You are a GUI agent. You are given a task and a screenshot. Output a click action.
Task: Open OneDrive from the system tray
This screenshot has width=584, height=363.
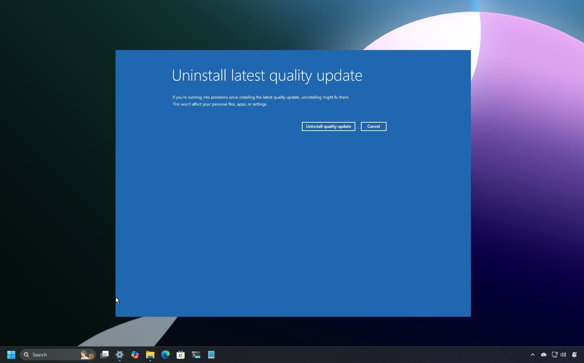click(543, 355)
